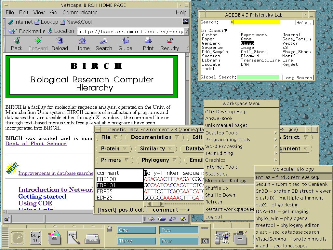
Task: Click the green Global Search field in ACEDB
Action: (258, 77)
